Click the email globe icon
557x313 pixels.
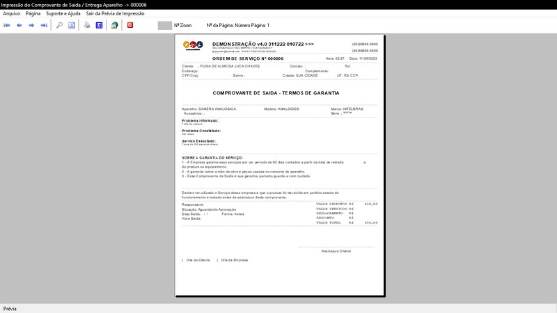pos(114,25)
